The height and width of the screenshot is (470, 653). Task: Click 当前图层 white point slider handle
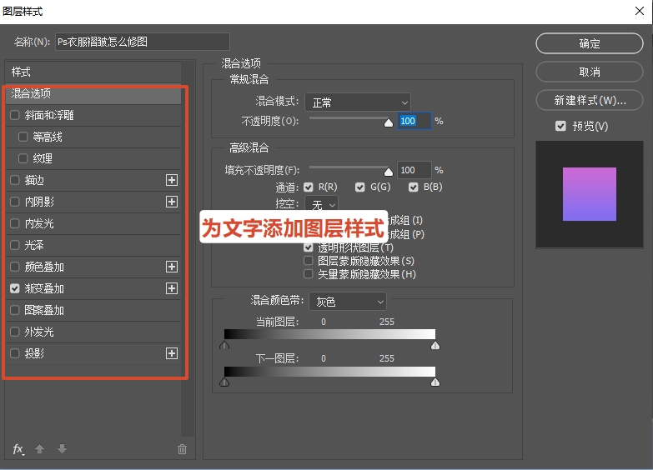[x=435, y=345]
